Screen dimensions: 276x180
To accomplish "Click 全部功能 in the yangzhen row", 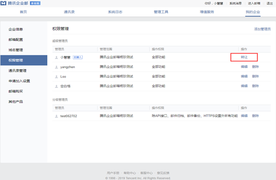I will [x=158, y=67].
